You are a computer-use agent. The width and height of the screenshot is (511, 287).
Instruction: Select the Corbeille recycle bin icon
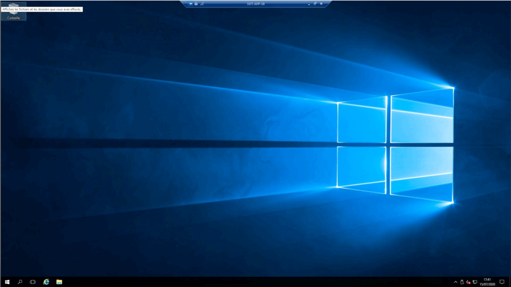point(13,11)
